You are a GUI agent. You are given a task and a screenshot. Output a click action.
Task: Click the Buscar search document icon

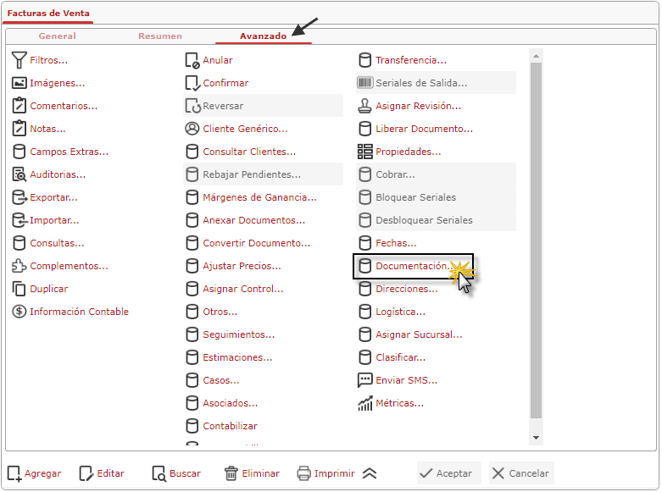point(159,473)
